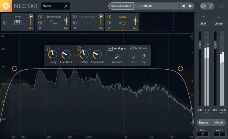Solo the Pitch module
228x139 pixels.
(5, 23)
